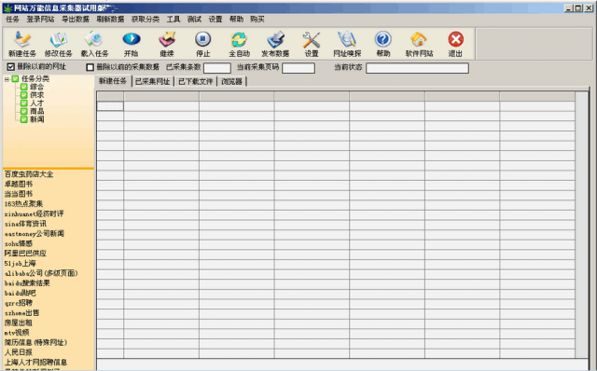Viewport: 597px width, 371px height.
Task: Click the grid's vertical scrollbar
Action: click(x=581, y=225)
